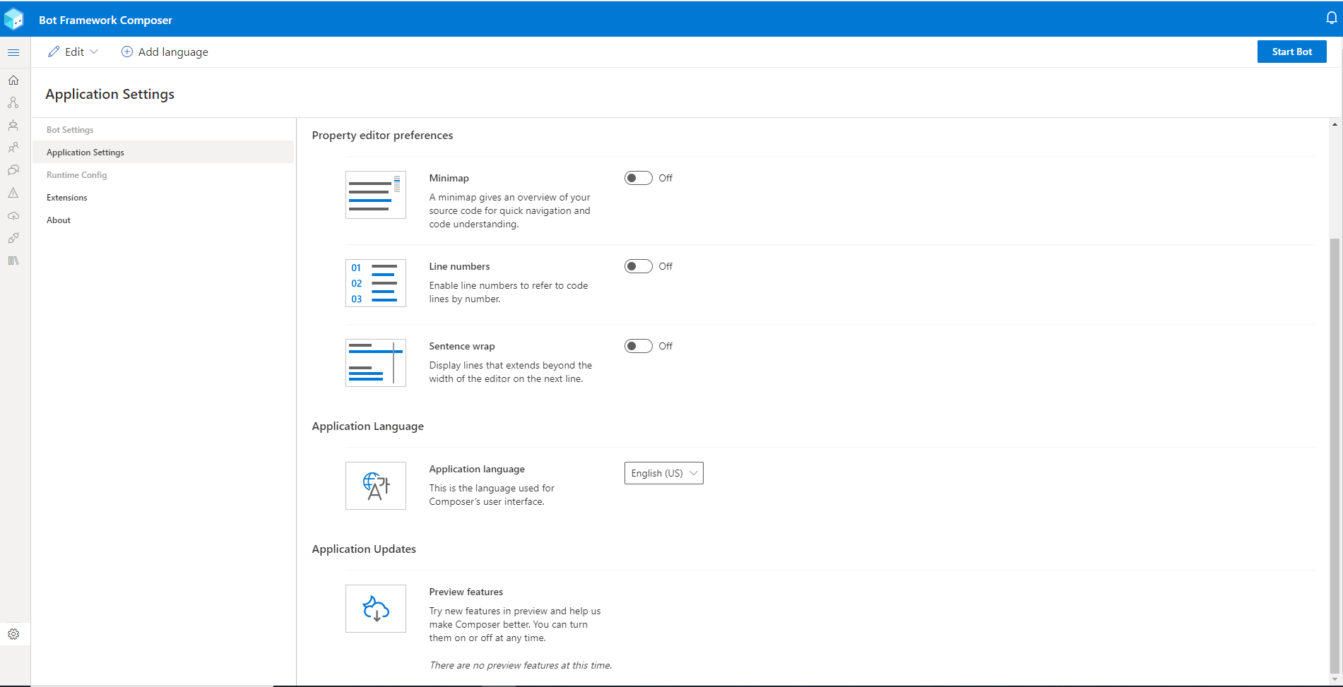This screenshot has height=687, width=1343.
Task: Select Application Settings in the settings list
Action: click(163, 153)
